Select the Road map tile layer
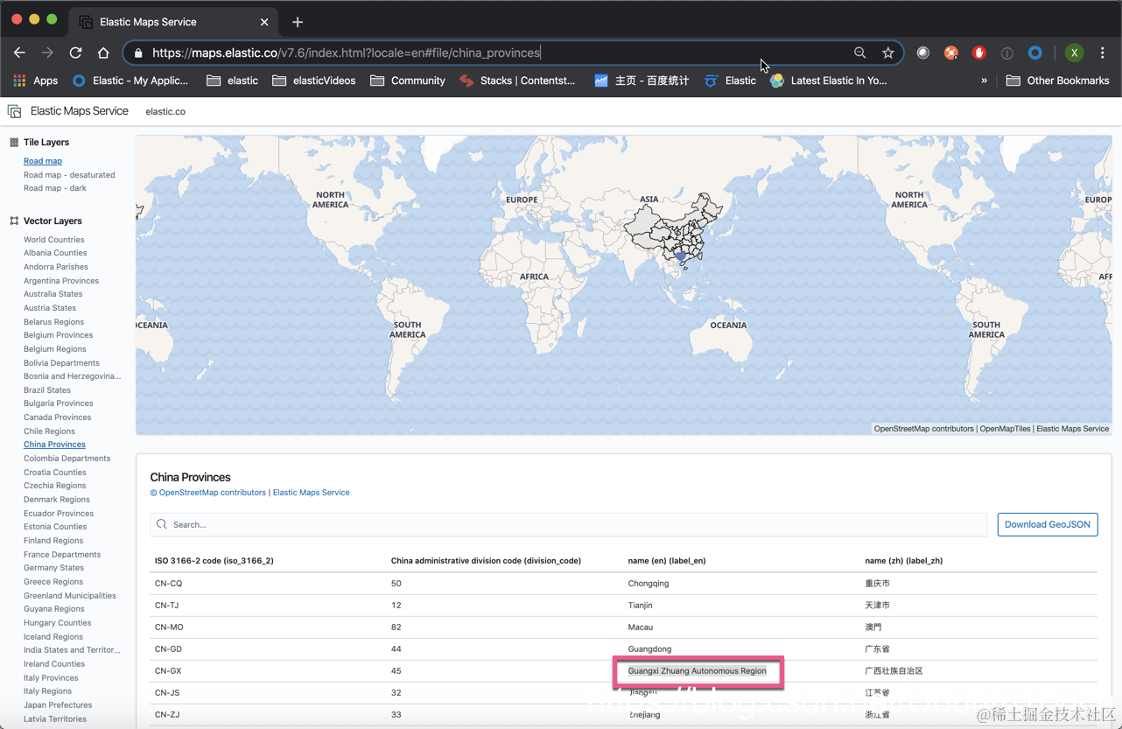Screen dimensions: 1122x729 click(x=43, y=161)
